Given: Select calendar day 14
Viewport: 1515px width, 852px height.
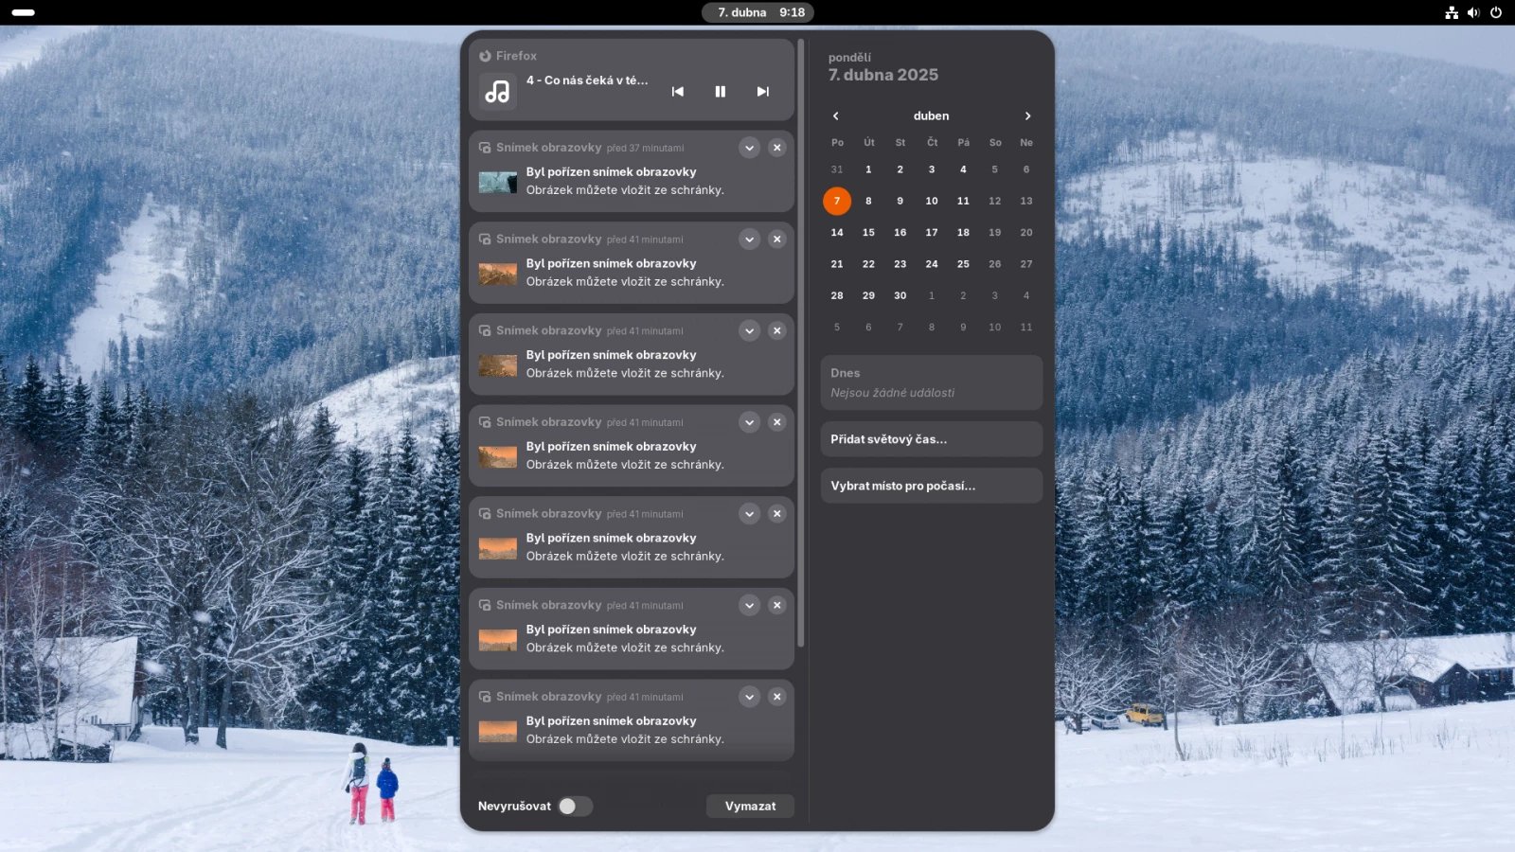Looking at the screenshot, I should 837,232.
